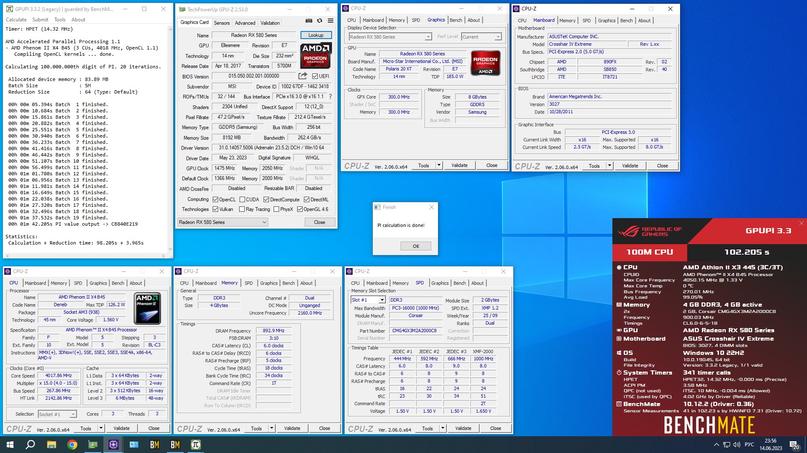Toggle the PhysX checkbox
The width and height of the screenshot is (807, 453).
(x=276, y=209)
